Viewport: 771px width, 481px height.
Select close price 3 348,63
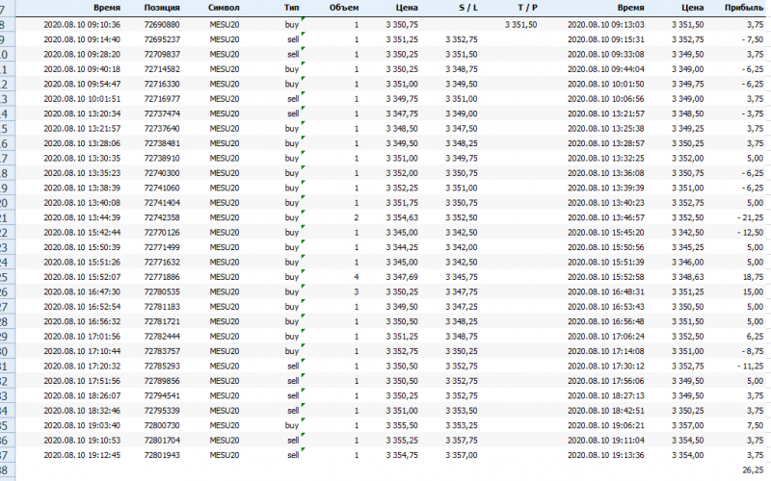pos(687,277)
